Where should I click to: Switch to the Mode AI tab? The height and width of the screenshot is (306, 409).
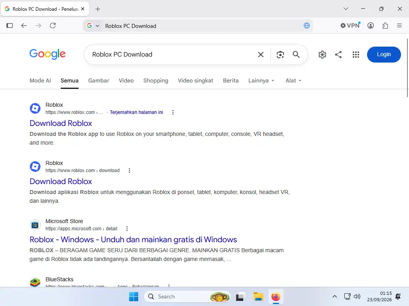[x=40, y=80]
